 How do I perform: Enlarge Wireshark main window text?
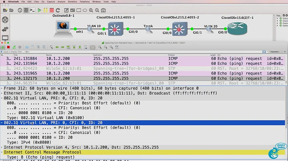pyautogui.click(x=100, y=47)
